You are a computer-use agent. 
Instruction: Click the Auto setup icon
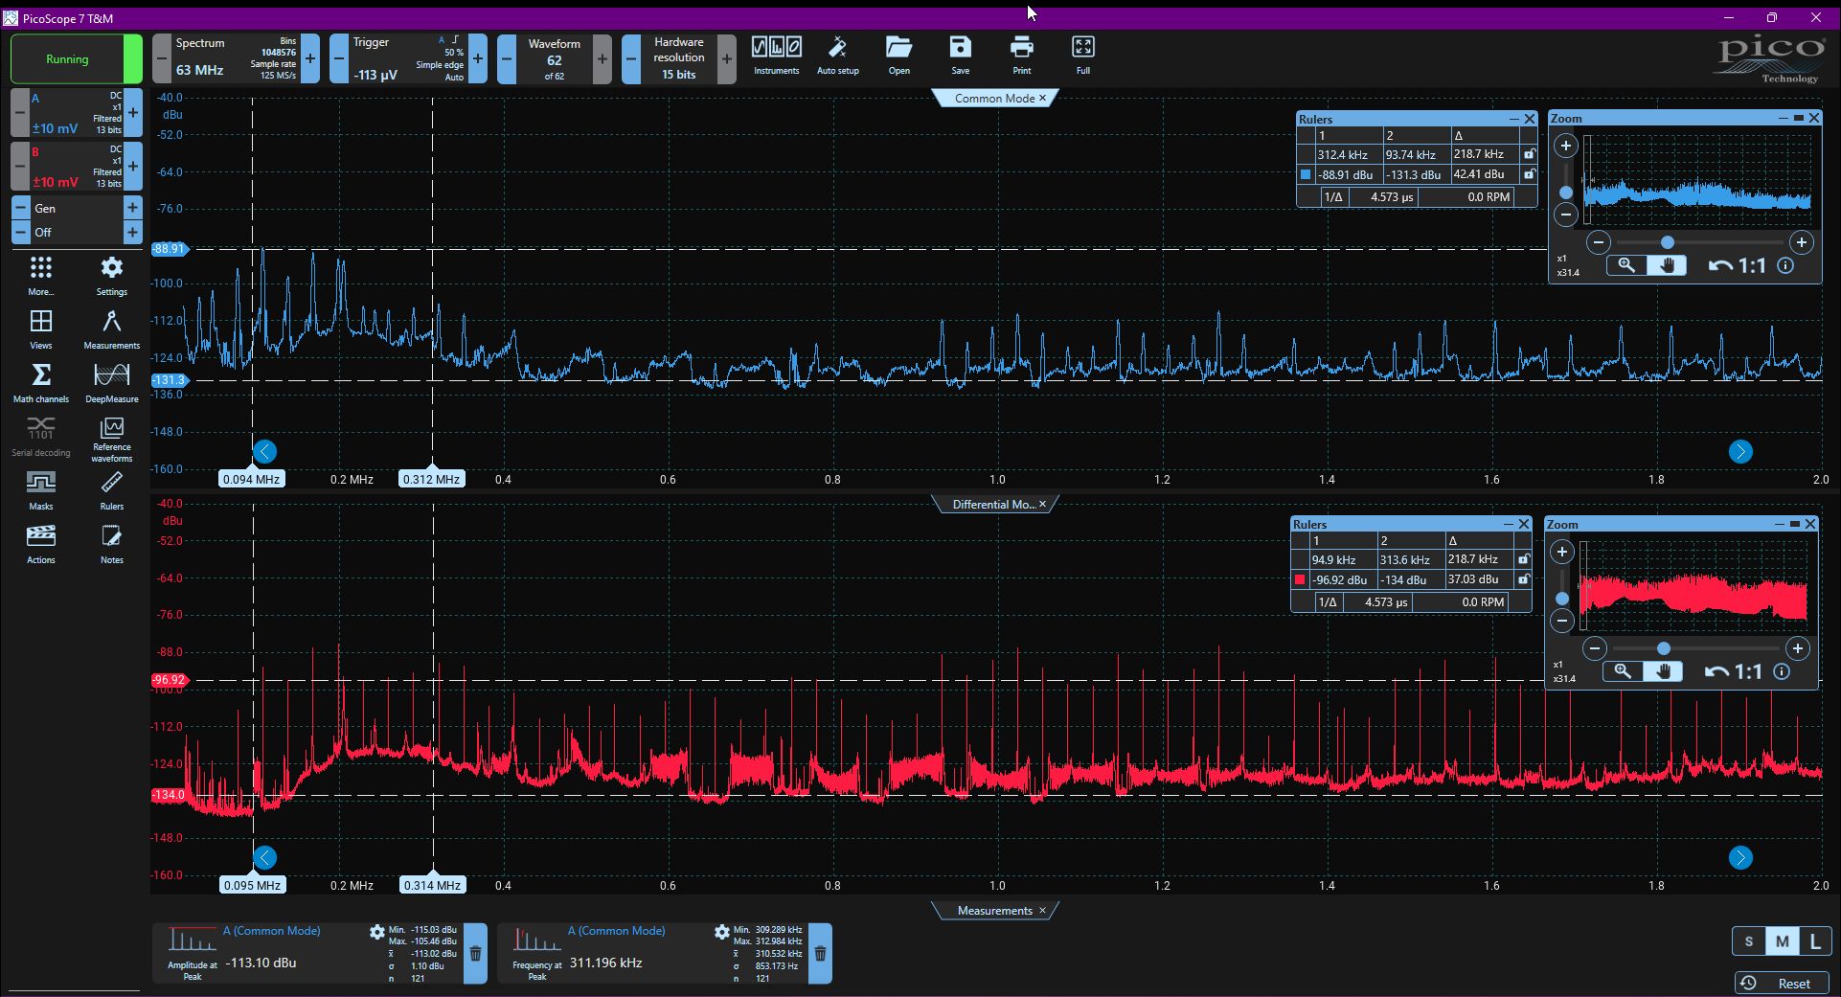[838, 56]
